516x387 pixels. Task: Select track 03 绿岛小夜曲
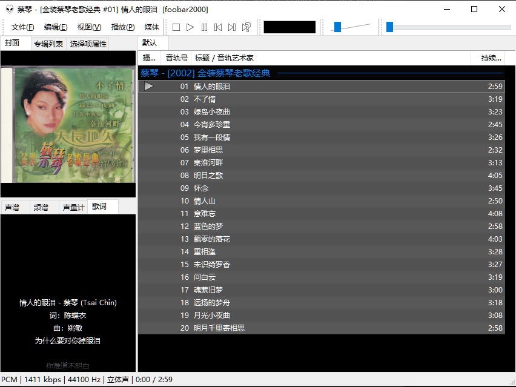coord(322,112)
